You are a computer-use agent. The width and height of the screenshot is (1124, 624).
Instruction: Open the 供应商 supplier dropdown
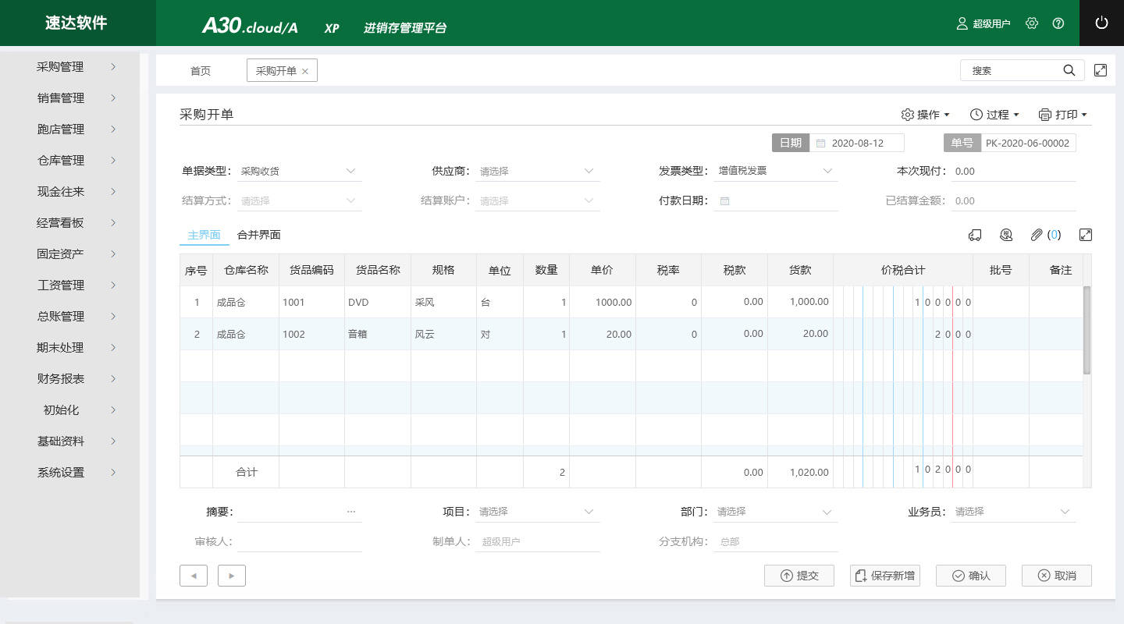point(537,171)
